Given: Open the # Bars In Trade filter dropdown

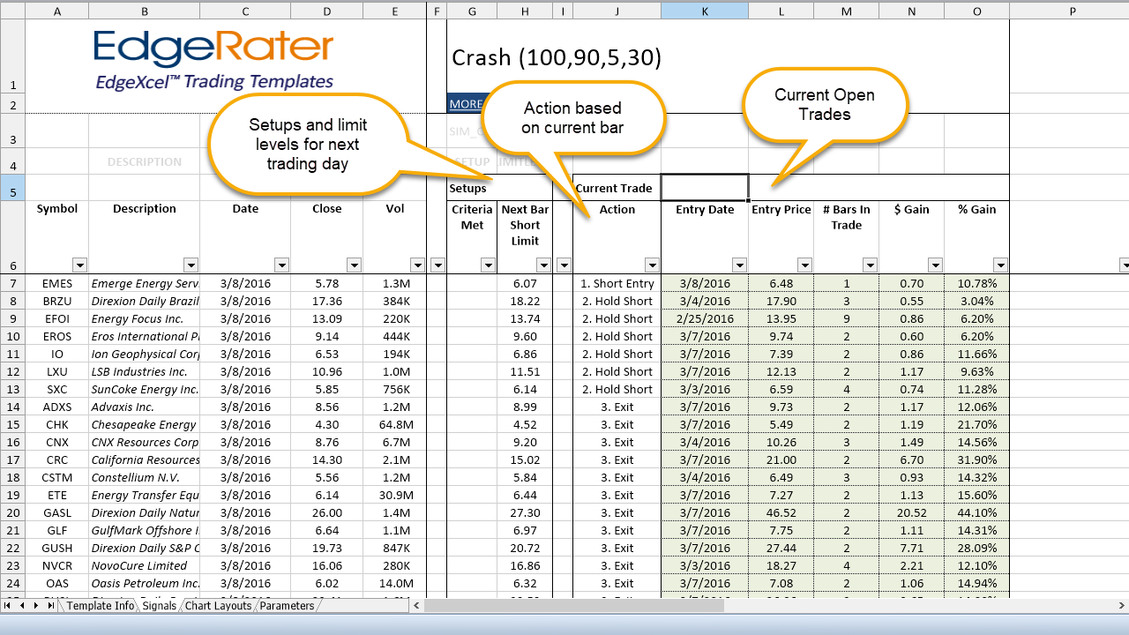Looking at the screenshot, I should pos(870,265).
